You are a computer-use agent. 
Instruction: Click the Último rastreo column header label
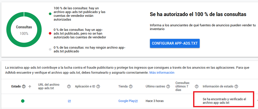tap(155, 87)
